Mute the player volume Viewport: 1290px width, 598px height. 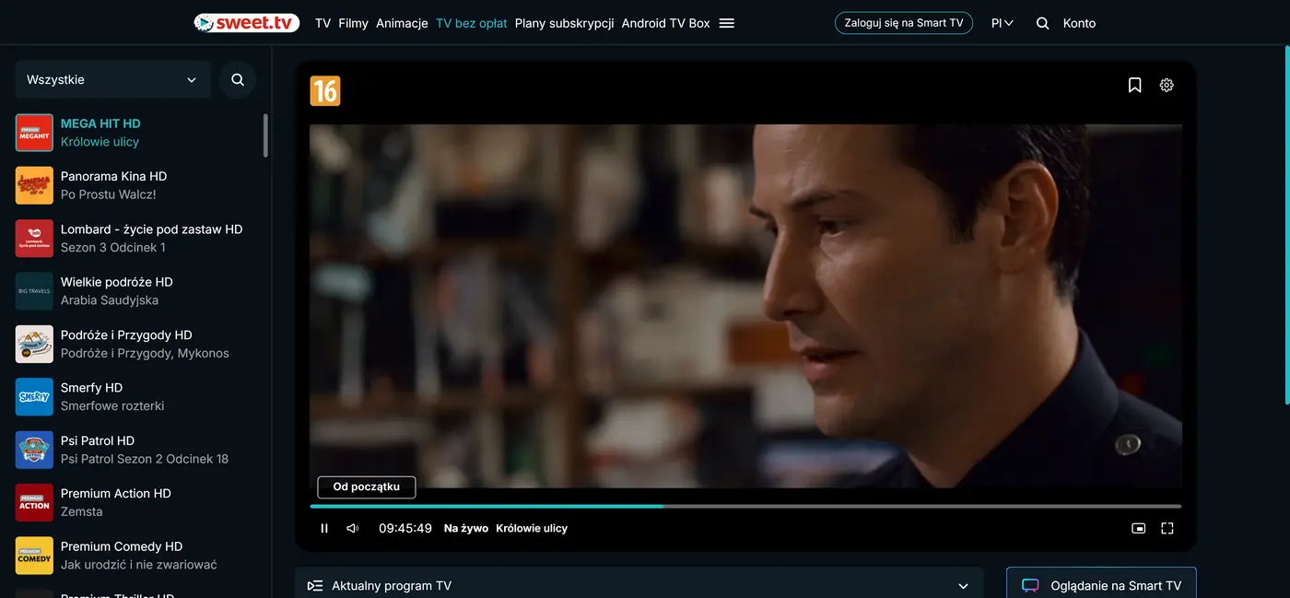tap(353, 528)
